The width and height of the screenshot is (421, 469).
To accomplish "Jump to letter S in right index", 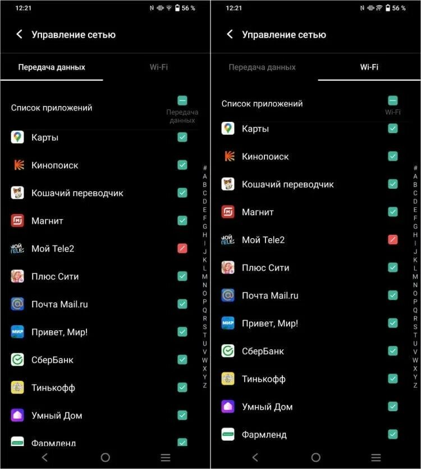I will (x=415, y=327).
